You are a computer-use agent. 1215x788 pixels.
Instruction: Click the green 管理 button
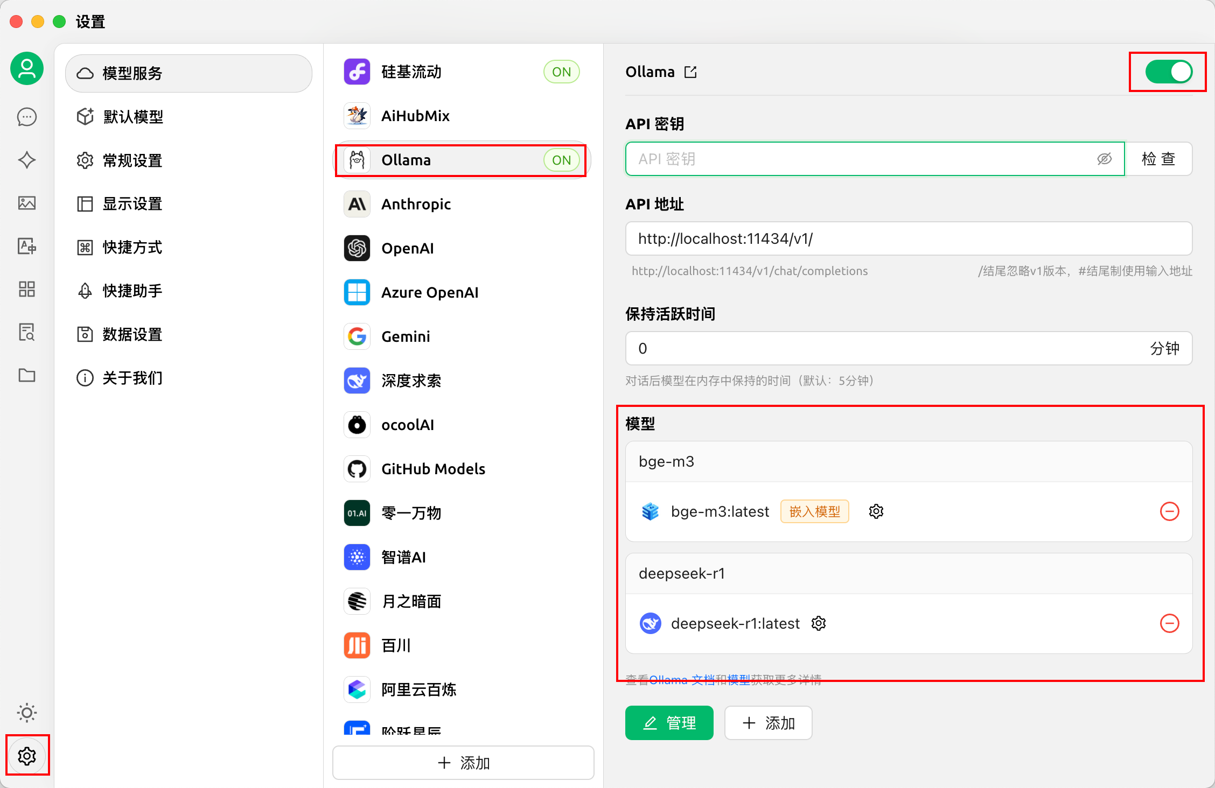(x=669, y=723)
